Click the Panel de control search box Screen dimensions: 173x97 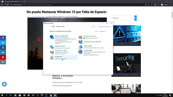tap(104, 27)
